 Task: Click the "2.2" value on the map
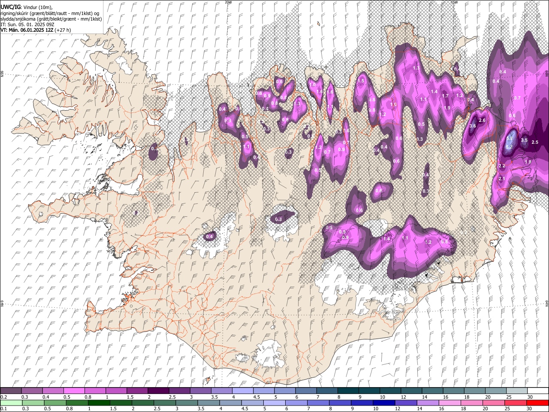502,166
